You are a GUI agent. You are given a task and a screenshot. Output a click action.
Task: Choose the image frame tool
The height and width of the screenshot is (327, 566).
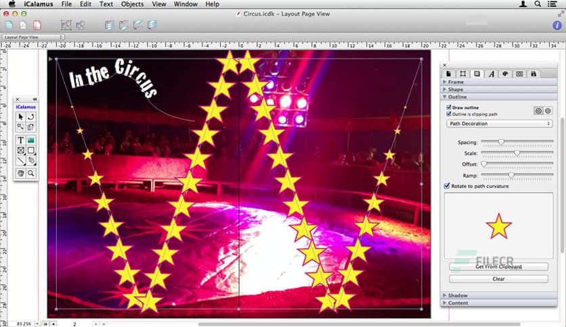pos(31,140)
